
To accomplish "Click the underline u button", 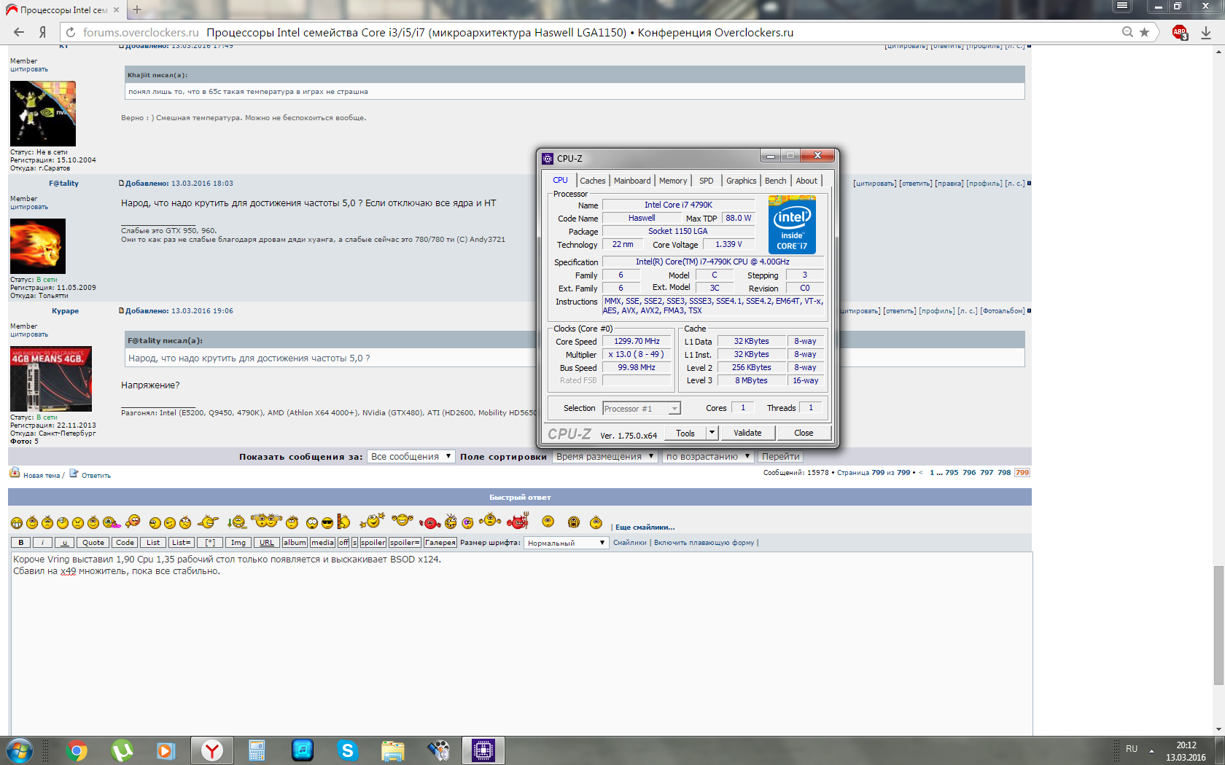I will coord(64,543).
